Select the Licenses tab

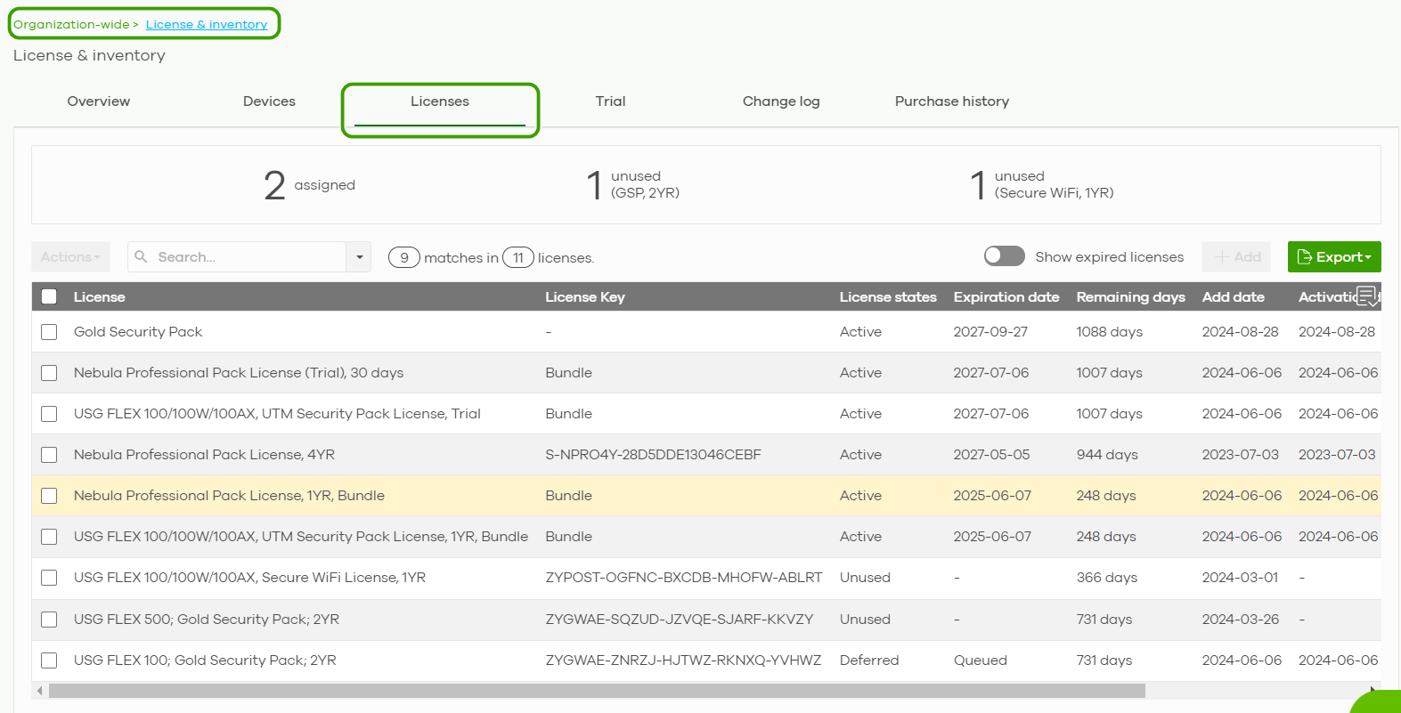[x=440, y=101]
